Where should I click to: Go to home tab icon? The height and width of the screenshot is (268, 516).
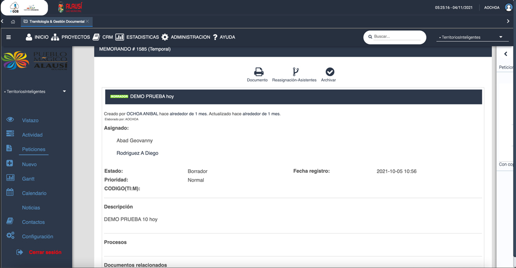13,22
